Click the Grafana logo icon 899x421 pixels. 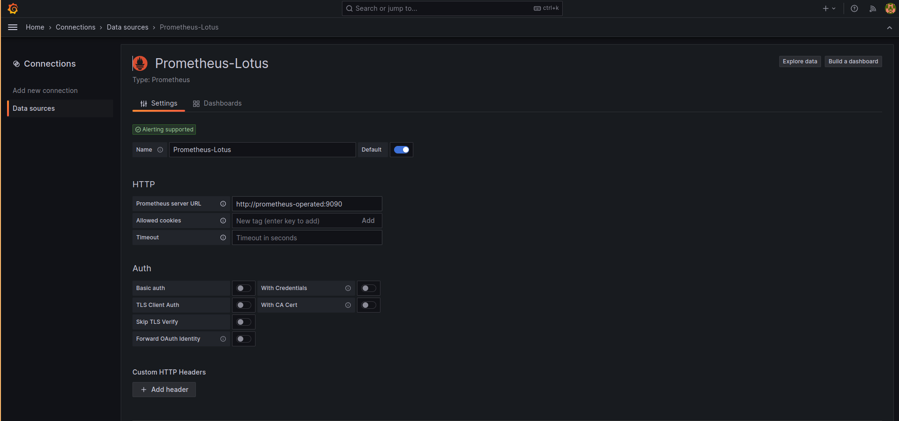pyautogui.click(x=13, y=8)
